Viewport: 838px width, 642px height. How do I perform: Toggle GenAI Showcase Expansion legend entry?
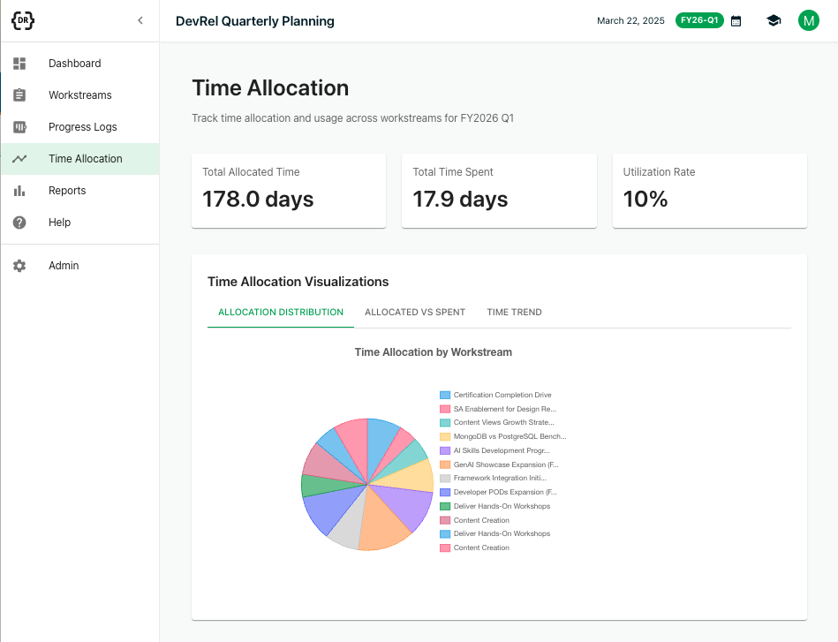pyautogui.click(x=499, y=465)
